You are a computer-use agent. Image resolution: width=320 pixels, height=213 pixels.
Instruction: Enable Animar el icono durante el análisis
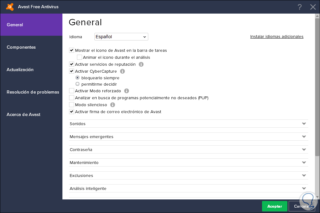[x=80, y=58]
